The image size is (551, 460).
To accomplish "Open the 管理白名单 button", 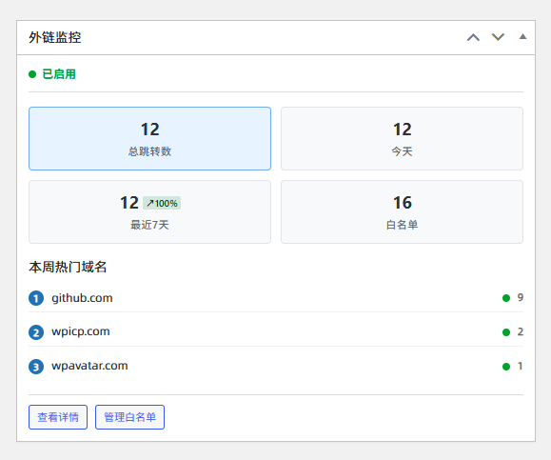I will click(129, 417).
